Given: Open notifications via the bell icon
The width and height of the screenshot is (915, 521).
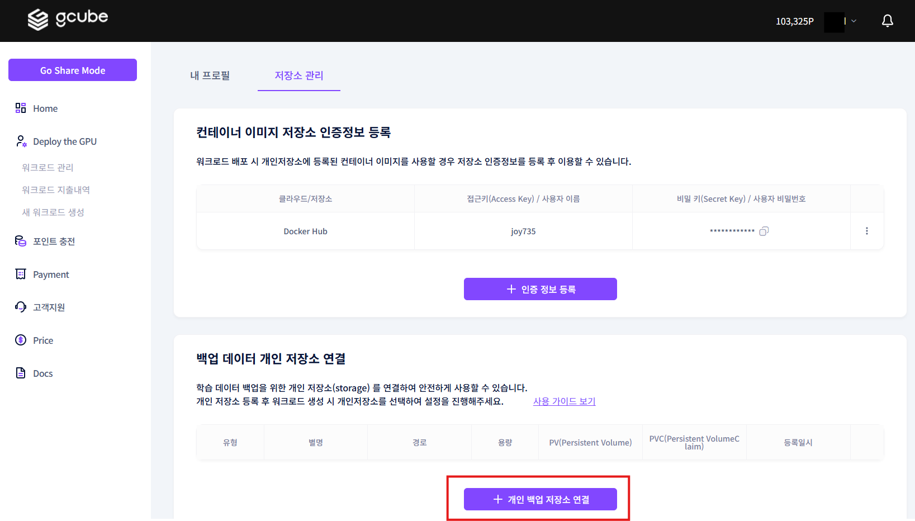Looking at the screenshot, I should pos(887,20).
